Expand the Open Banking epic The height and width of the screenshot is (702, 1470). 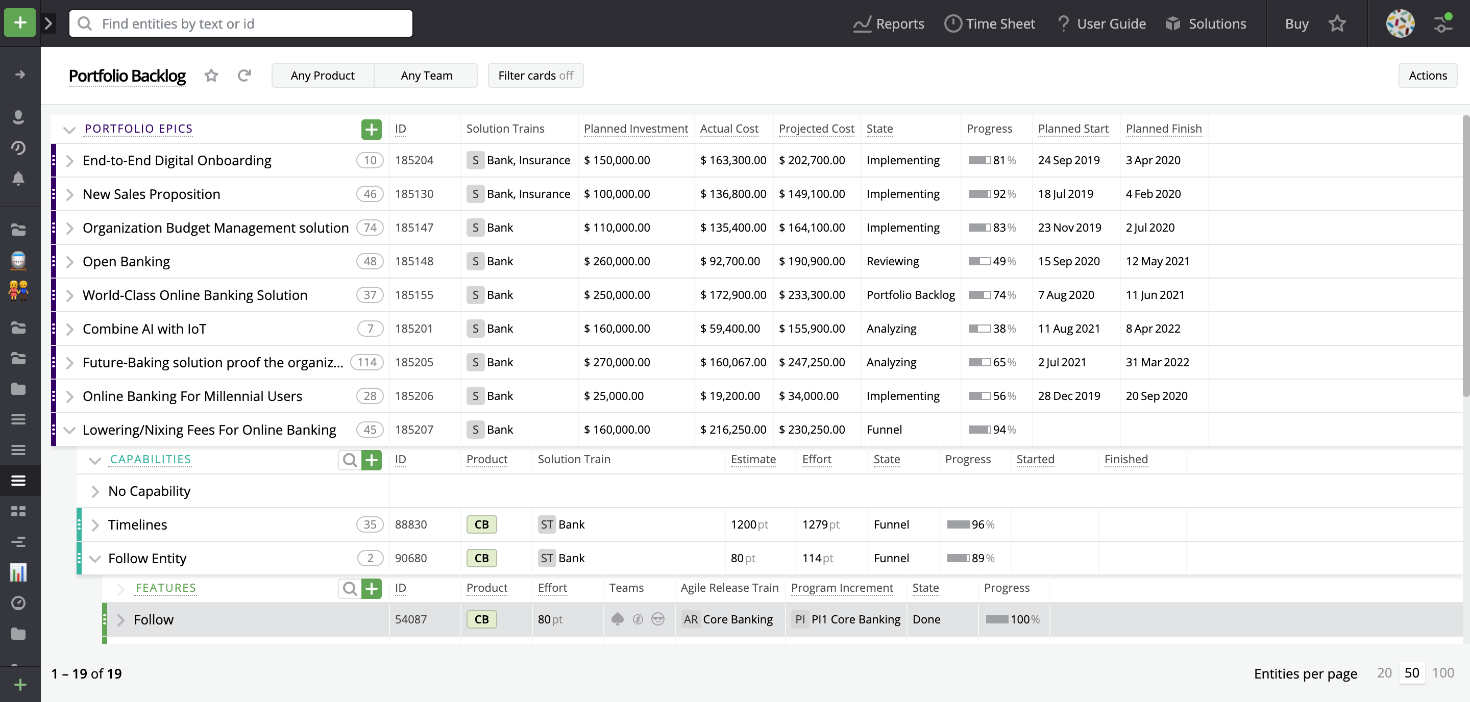(x=69, y=262)
